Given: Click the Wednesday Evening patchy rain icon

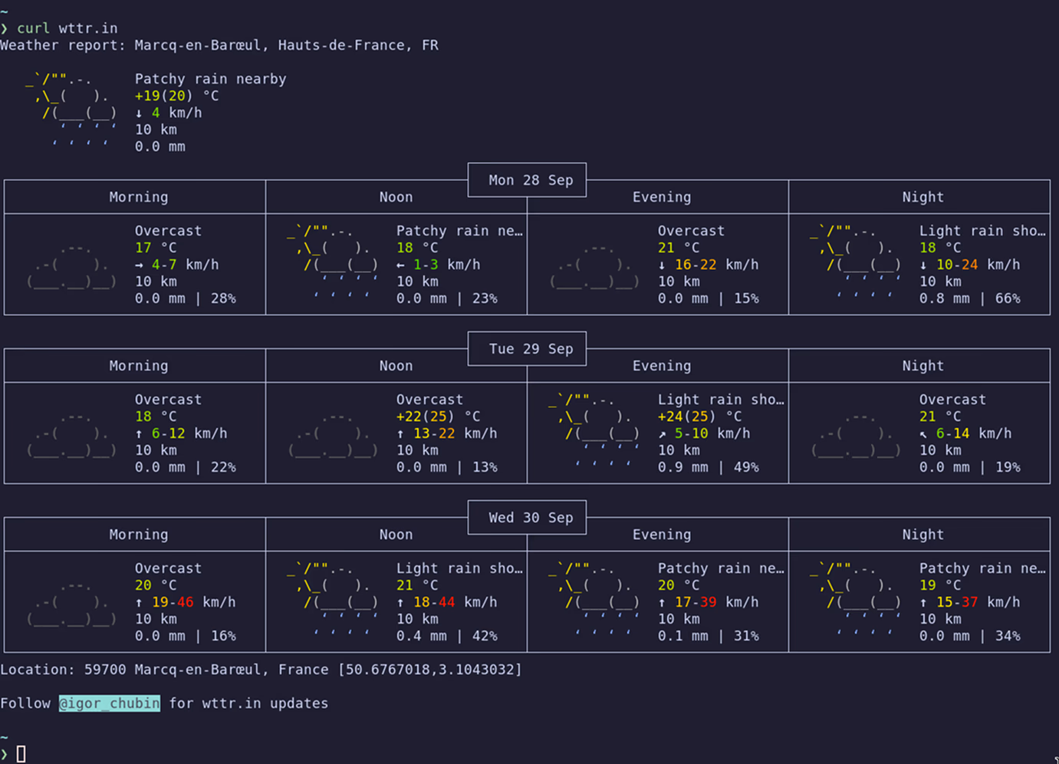Looking at the screenshot, I should click(x=594, y=600).
